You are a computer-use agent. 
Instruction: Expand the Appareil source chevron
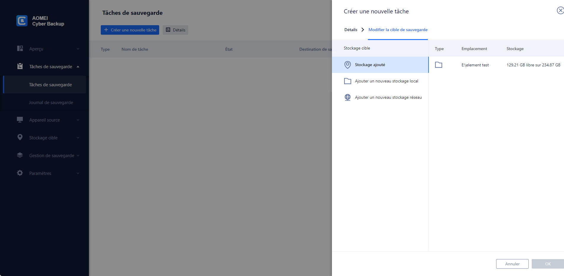(x=78, y=120)
